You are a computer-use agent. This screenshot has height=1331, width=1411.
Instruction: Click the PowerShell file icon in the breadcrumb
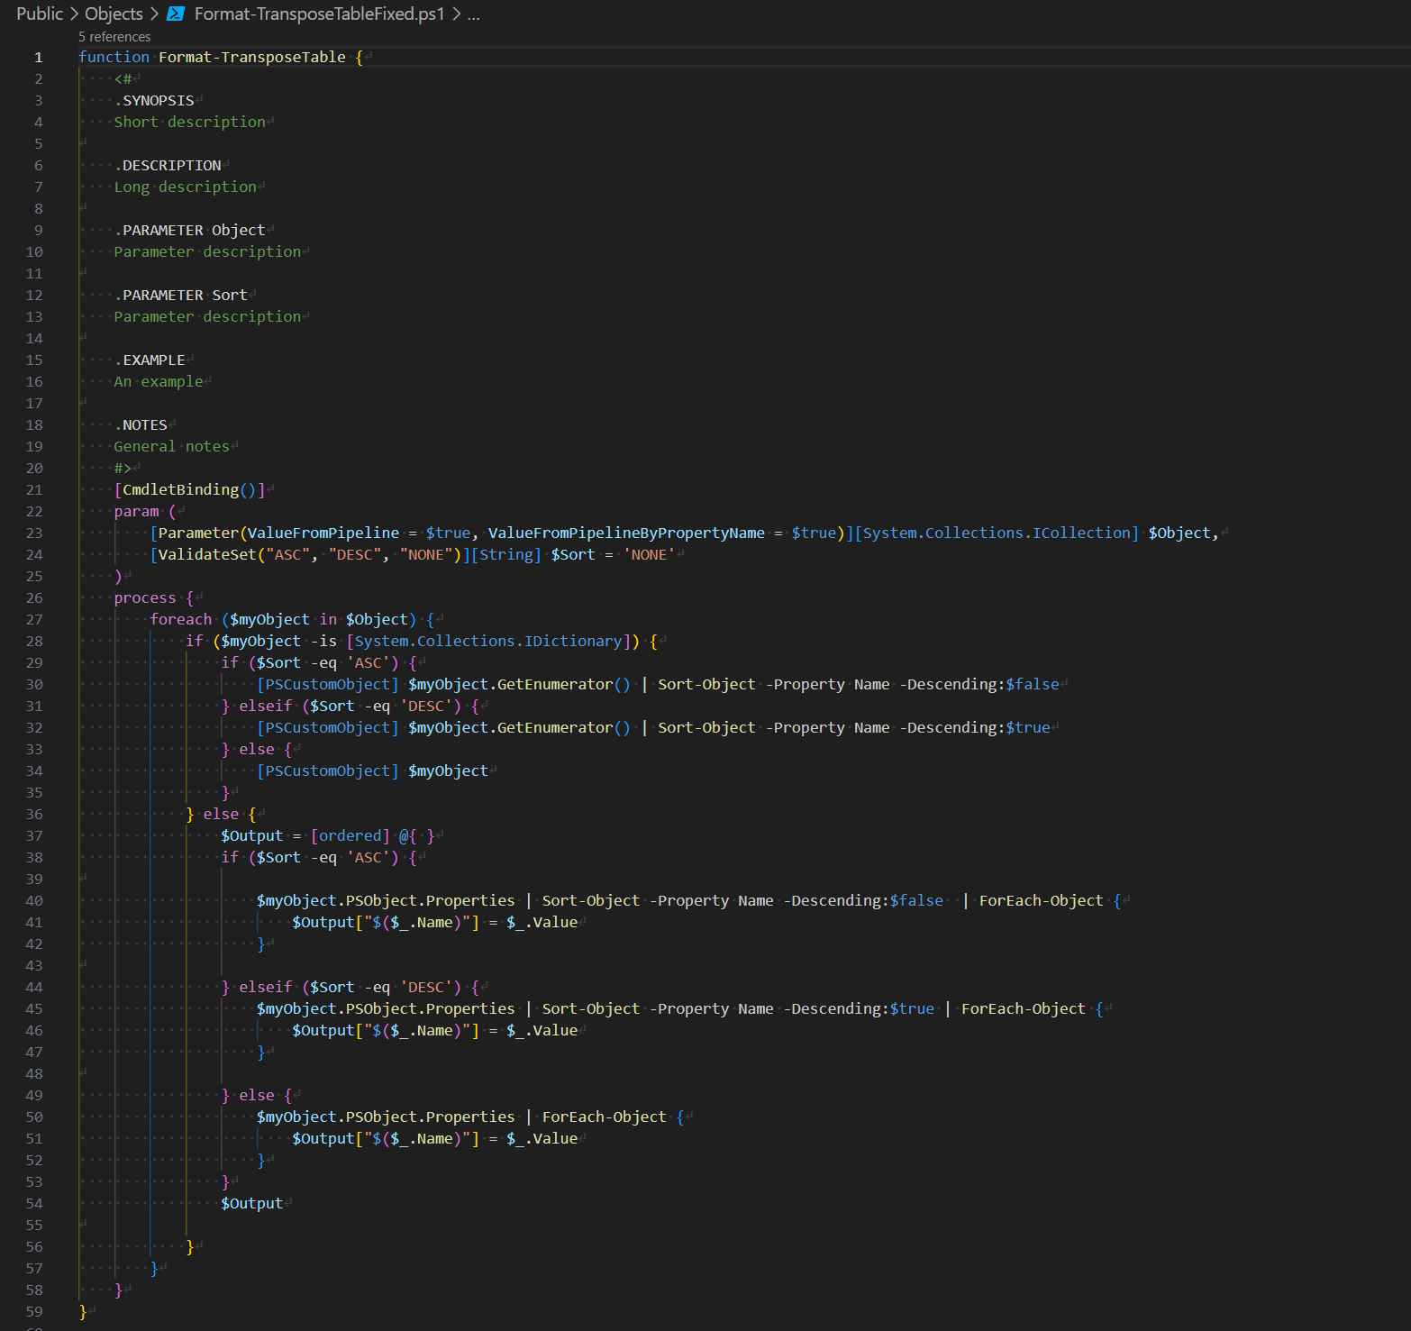tap(177, 14)
